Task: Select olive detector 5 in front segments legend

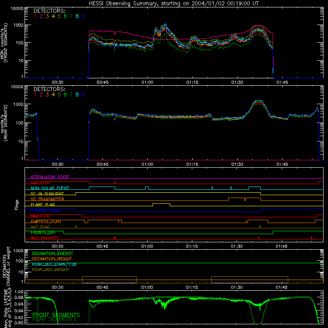Action: [x=59, y=16]
